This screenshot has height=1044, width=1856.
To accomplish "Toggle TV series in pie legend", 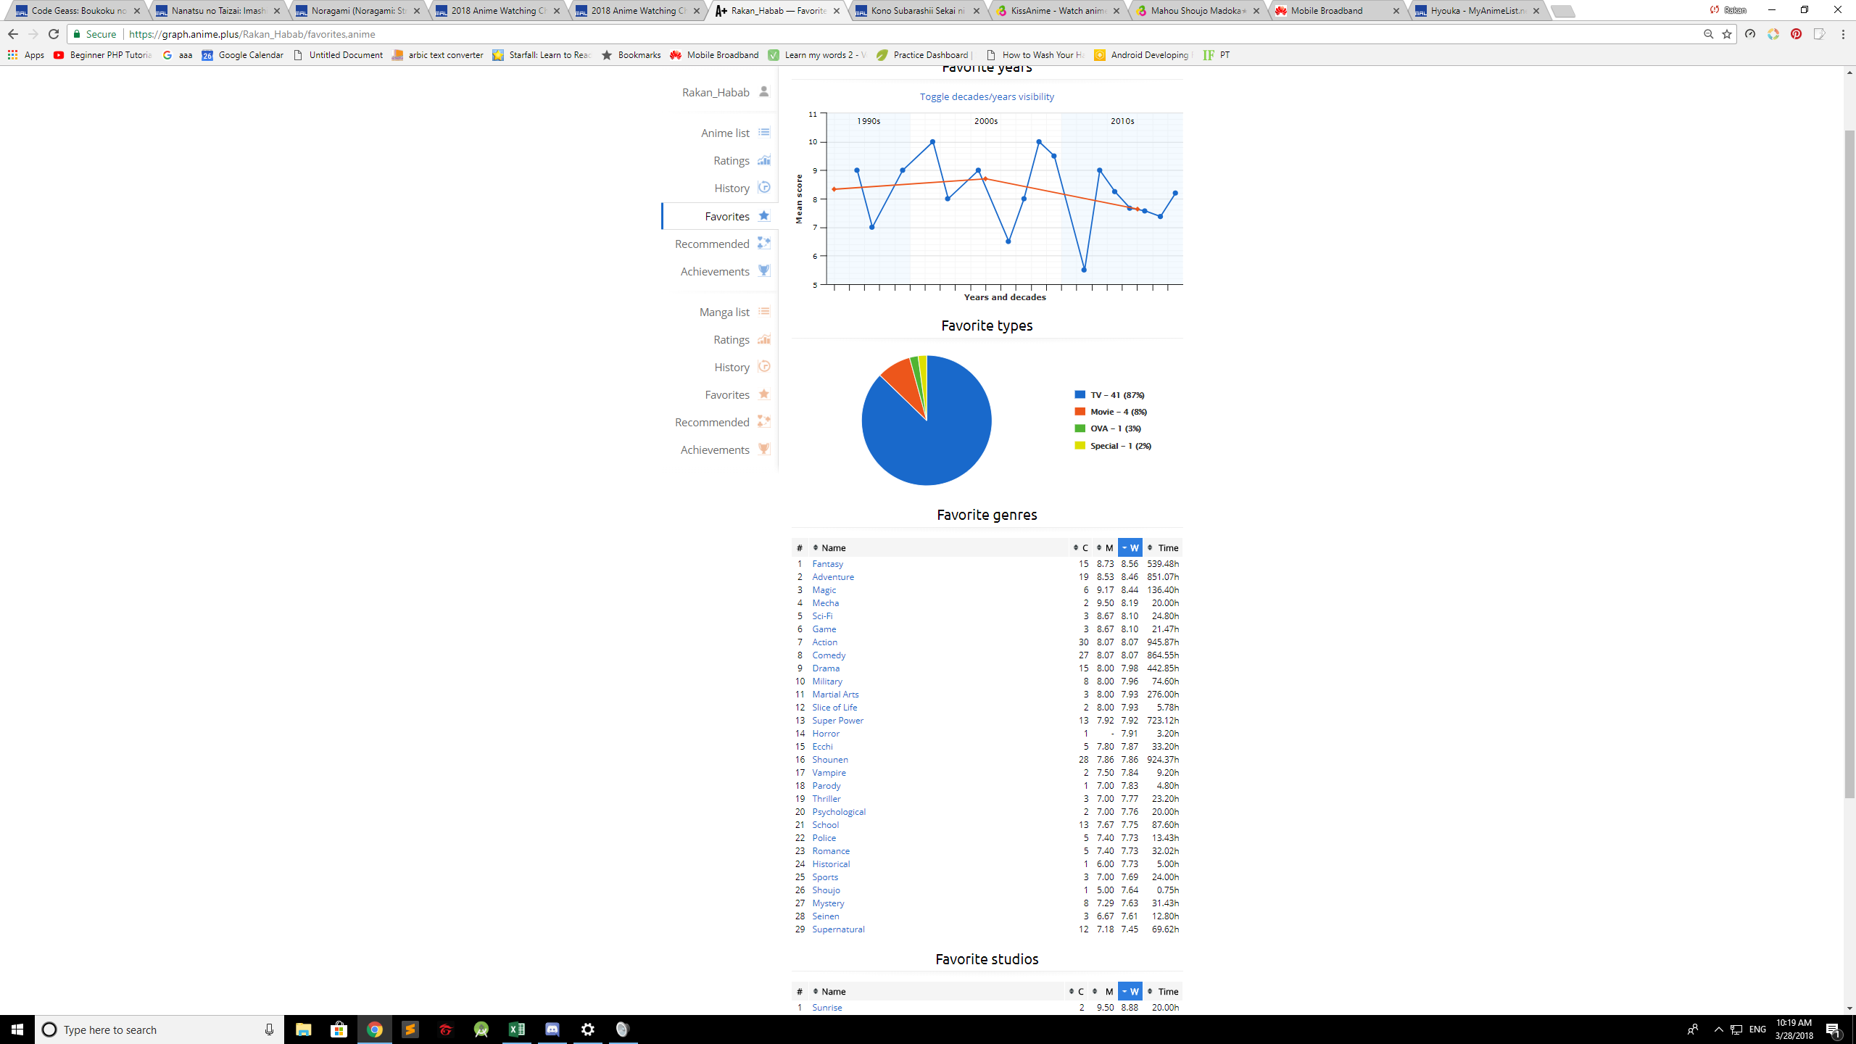I will click(1116, 395).
